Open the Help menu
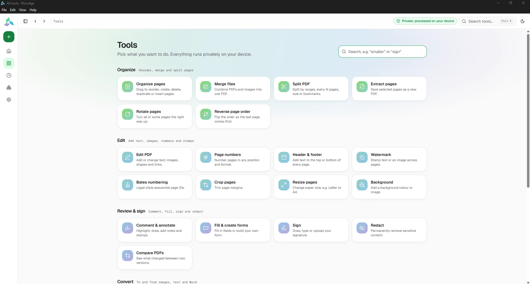 point(33,10)
